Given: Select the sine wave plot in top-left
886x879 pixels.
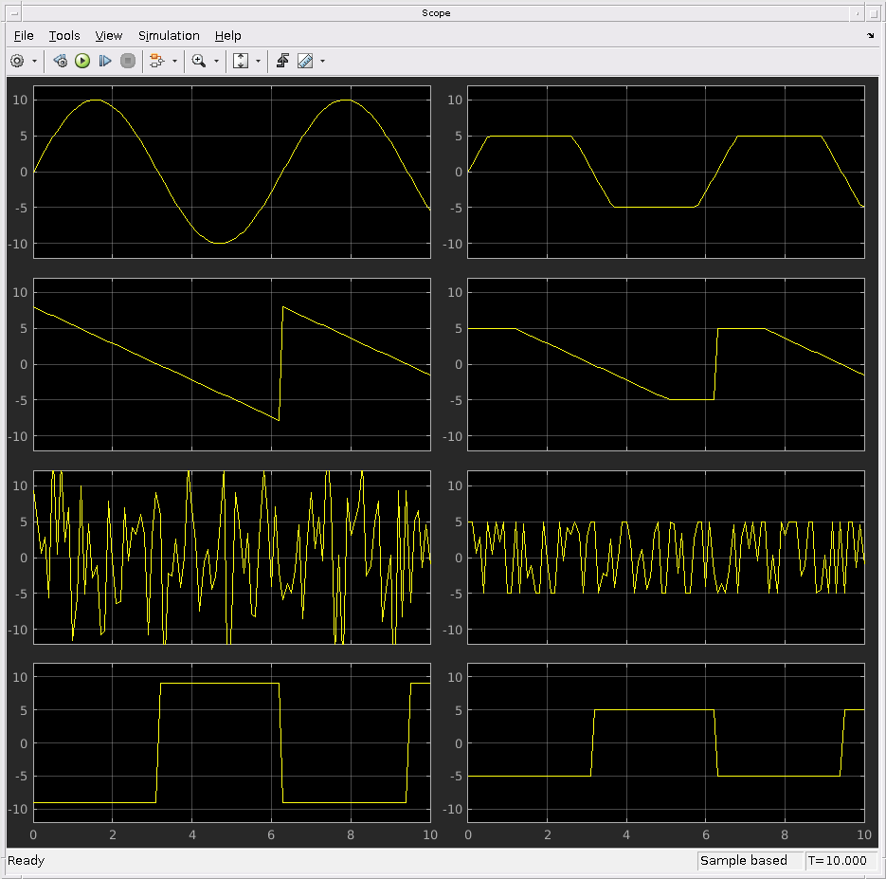Looking at the screenshot, I should (x=231, y=172).
